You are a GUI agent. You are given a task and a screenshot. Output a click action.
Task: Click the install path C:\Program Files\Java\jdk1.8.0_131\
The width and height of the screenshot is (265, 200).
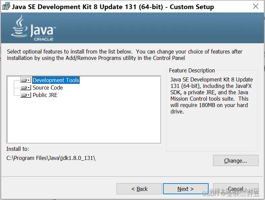[51, 158]
